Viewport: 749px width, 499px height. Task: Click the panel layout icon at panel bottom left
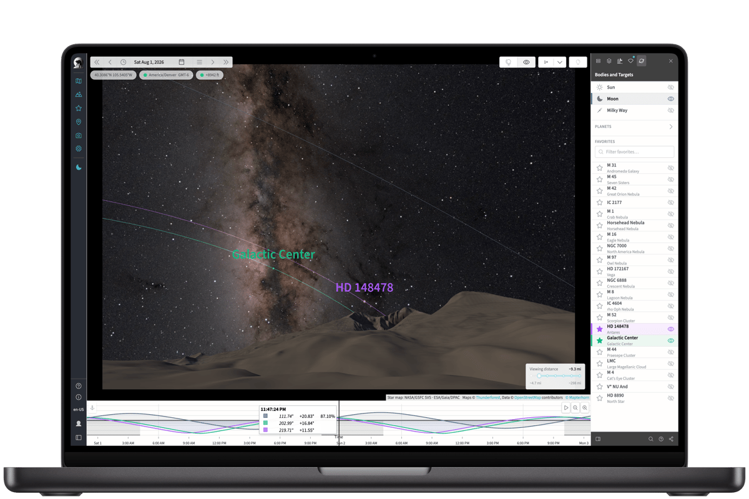(598, 439)
